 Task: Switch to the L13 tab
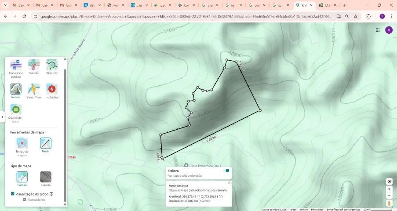click(328, 5)
